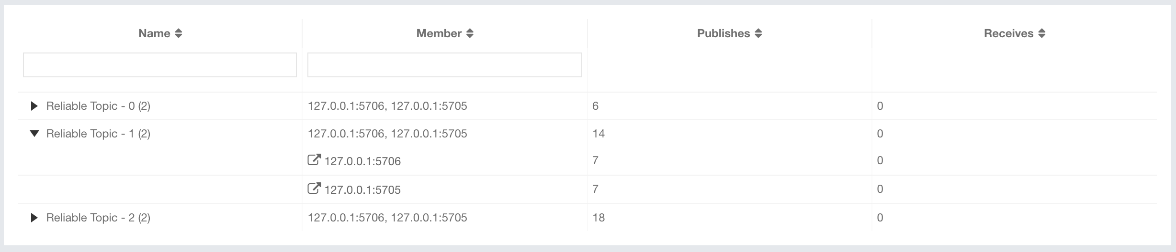Select the Reliable Topic - 0 (2) label

point(98,106)
